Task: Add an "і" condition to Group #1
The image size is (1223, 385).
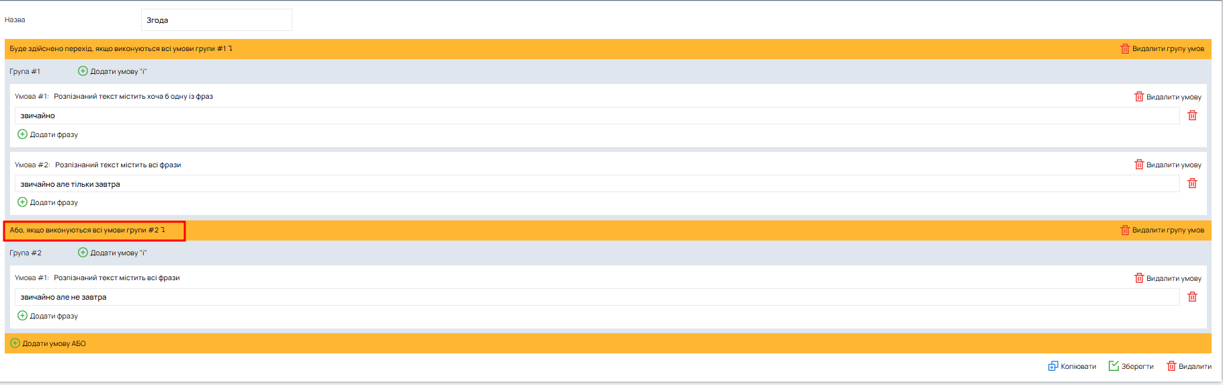Action: coord(112,71)
